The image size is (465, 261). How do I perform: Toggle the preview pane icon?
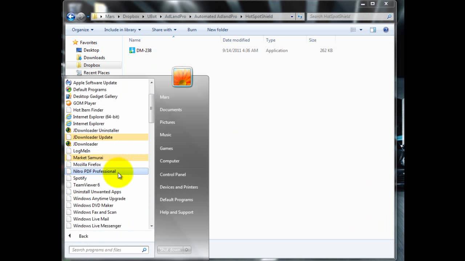(x=373, y=30)
